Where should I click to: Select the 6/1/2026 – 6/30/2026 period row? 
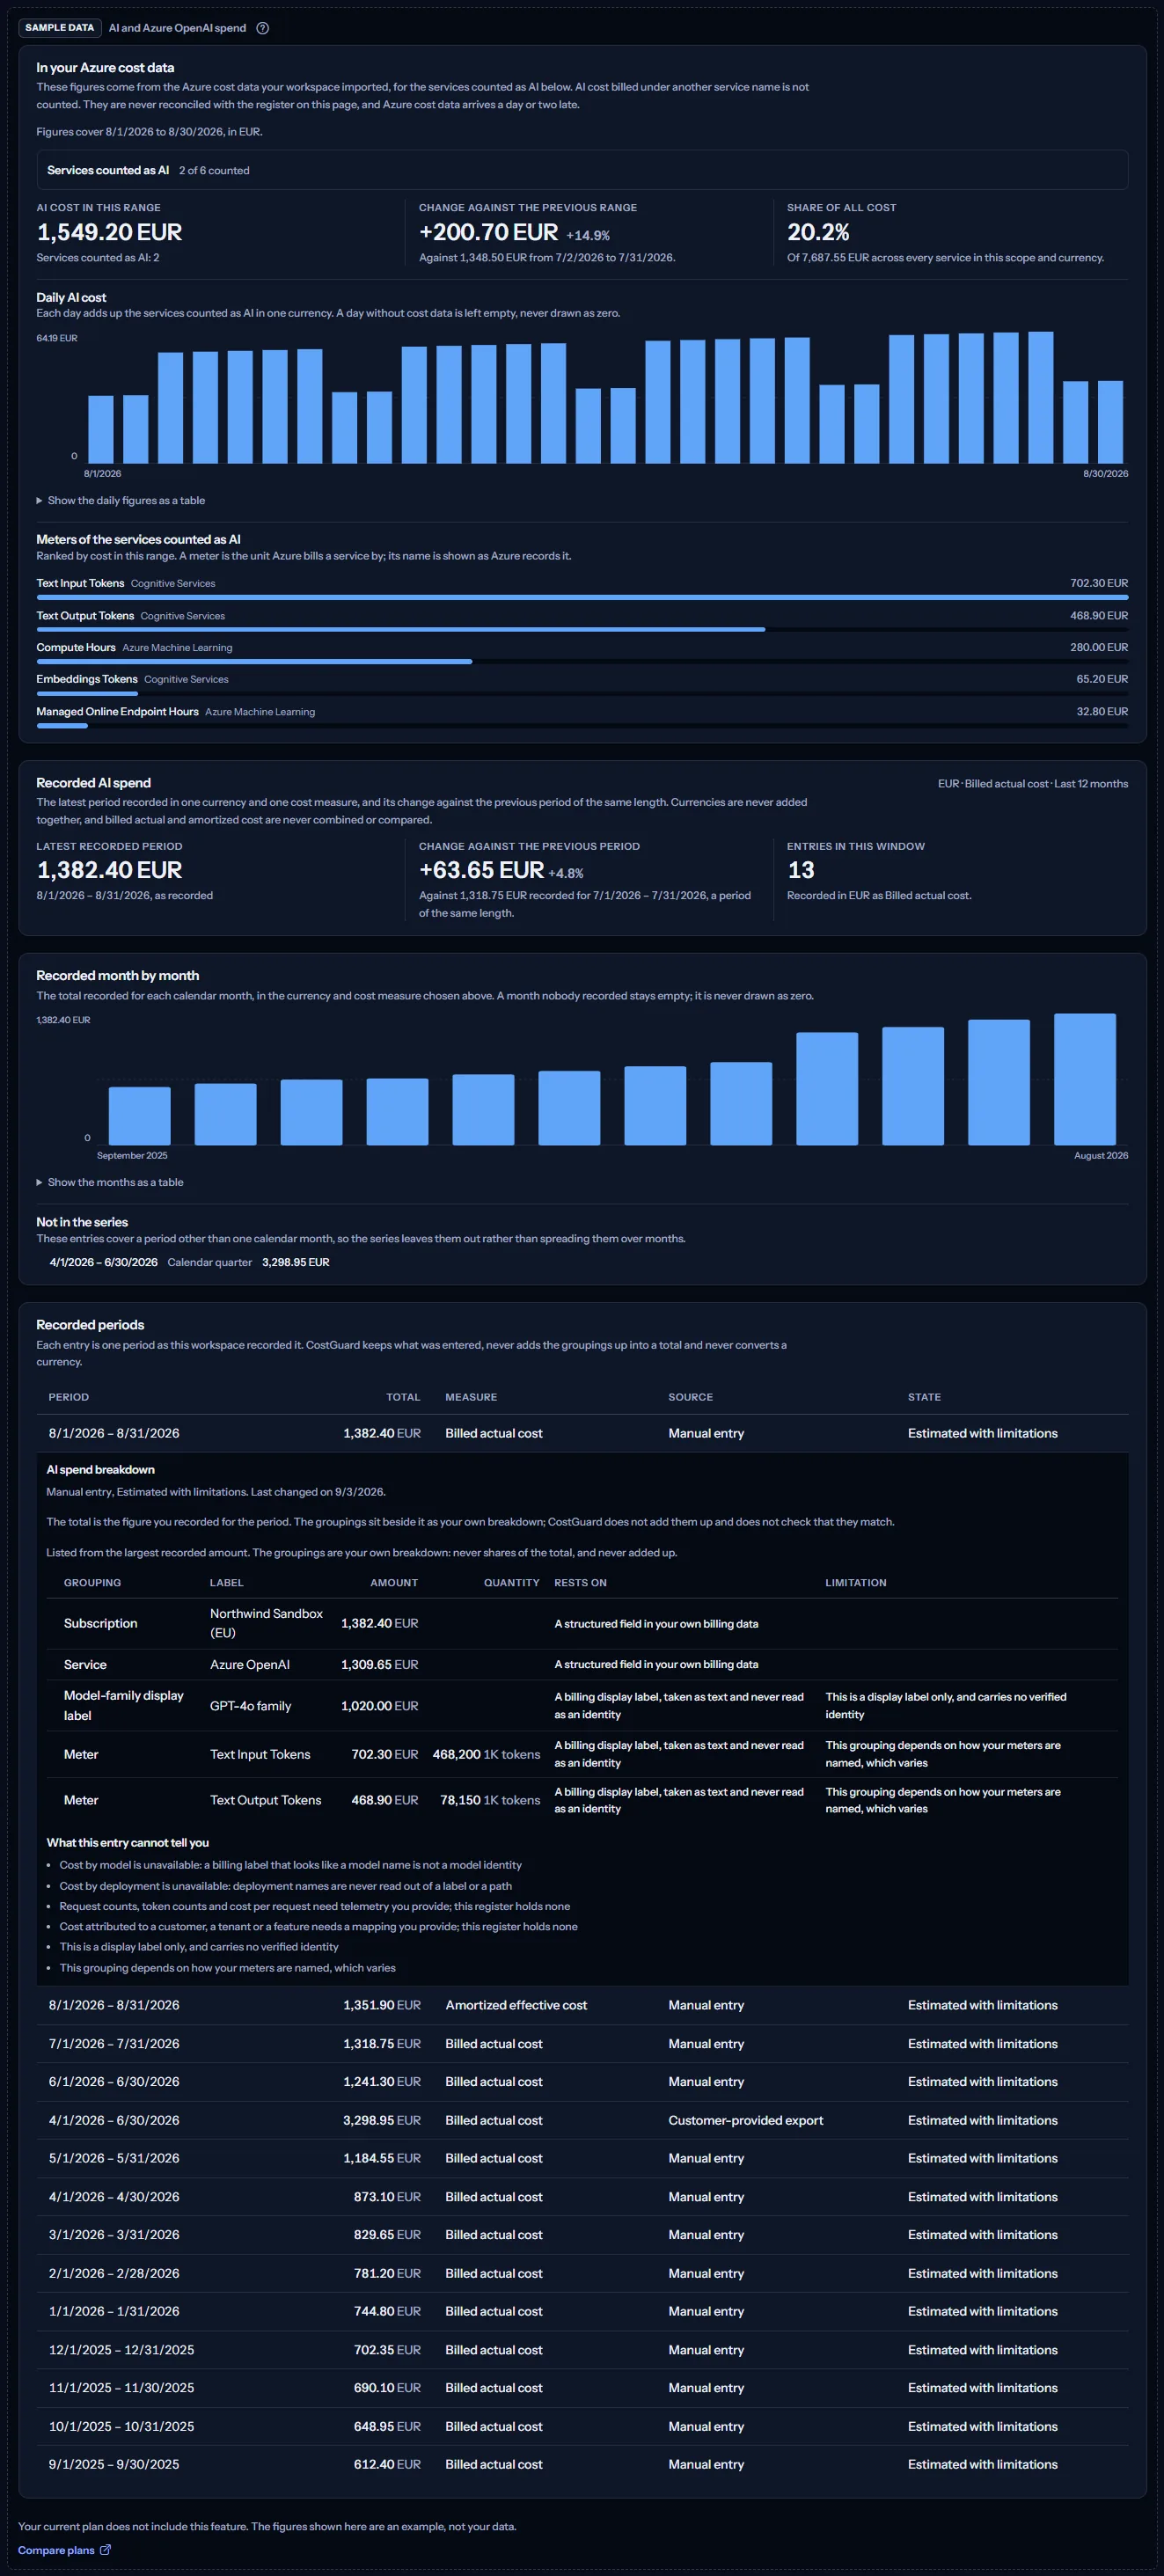582,2081
